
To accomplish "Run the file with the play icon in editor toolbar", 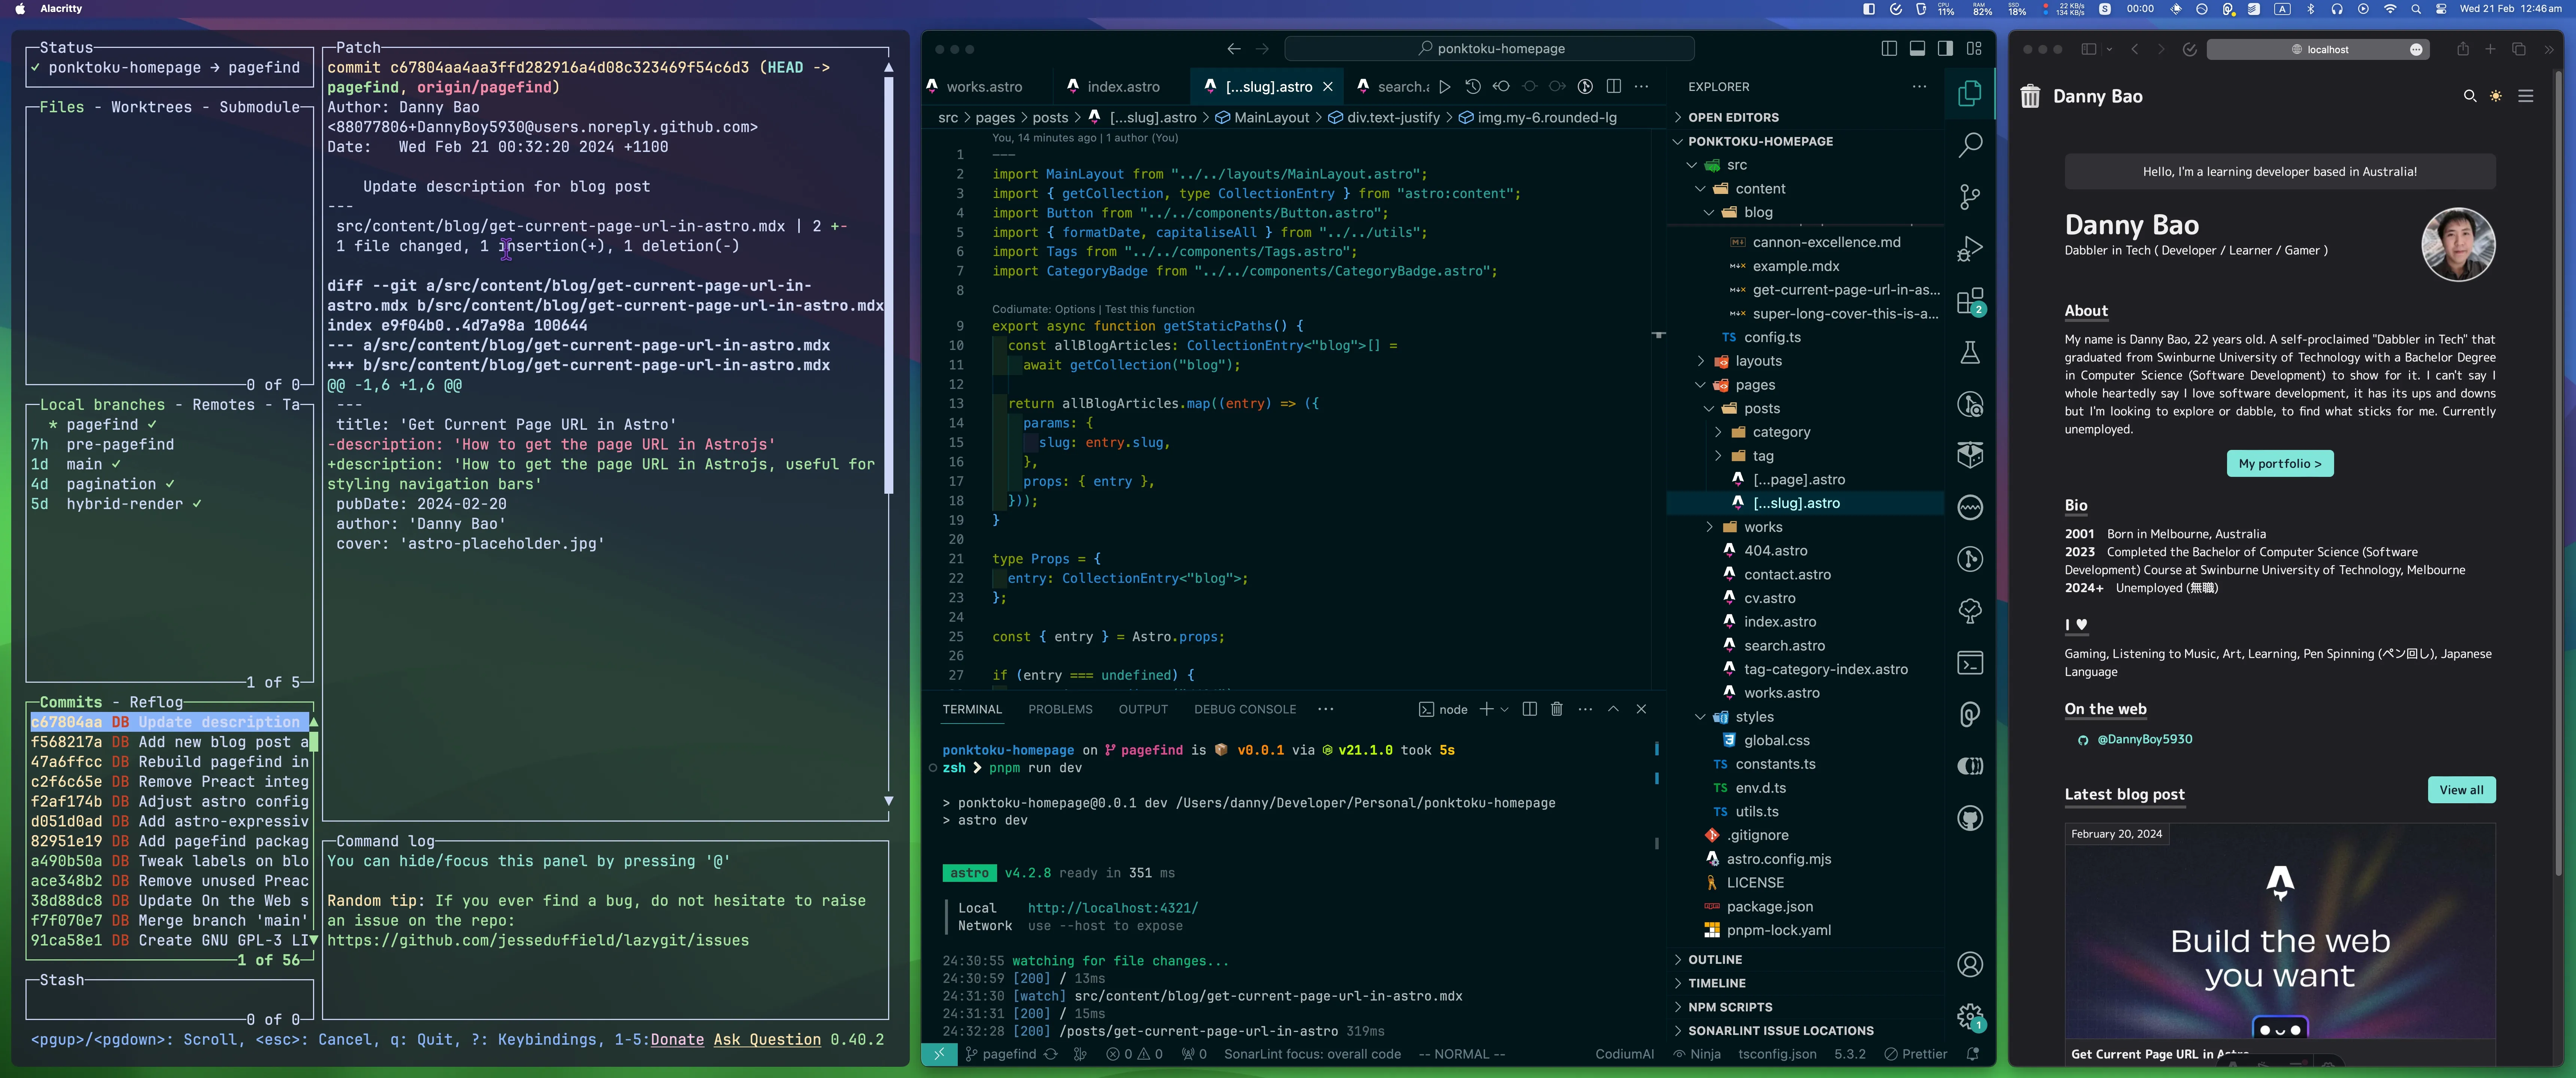I will pos(1444,87).
